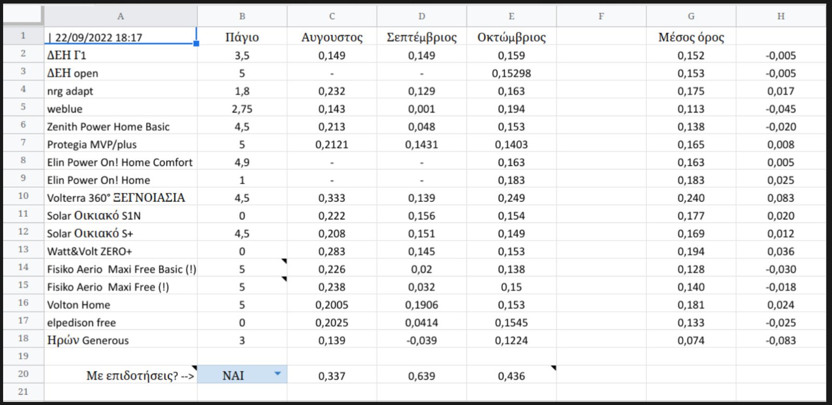This screenshot has width=832, height=405.
Task: Select the ΔΕΗ open cell
Action: [121, 72]
